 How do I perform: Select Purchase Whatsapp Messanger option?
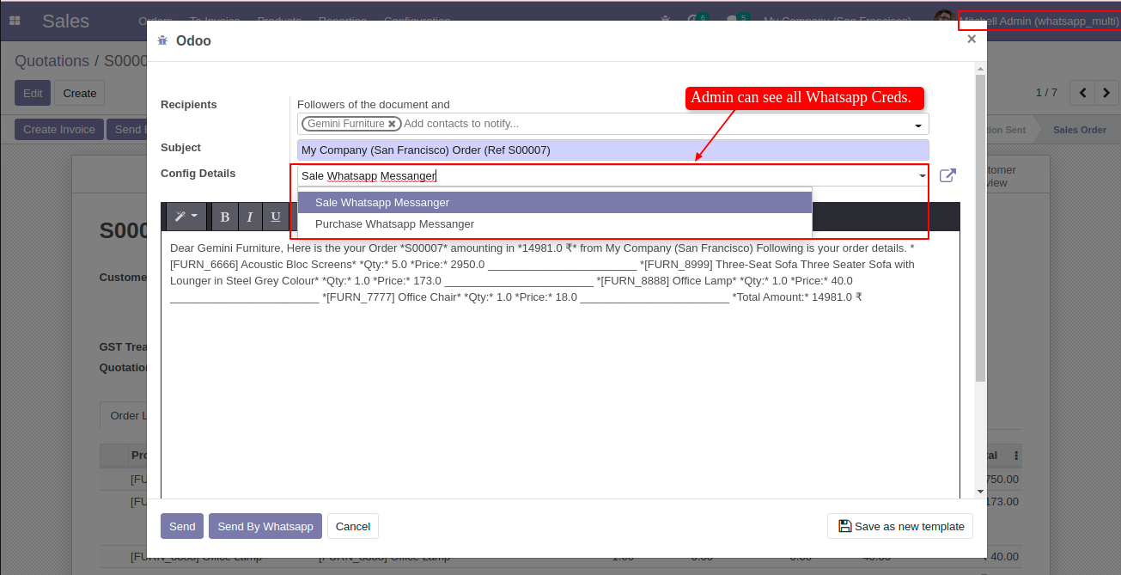pyautogui.click(x=555, y=224)
